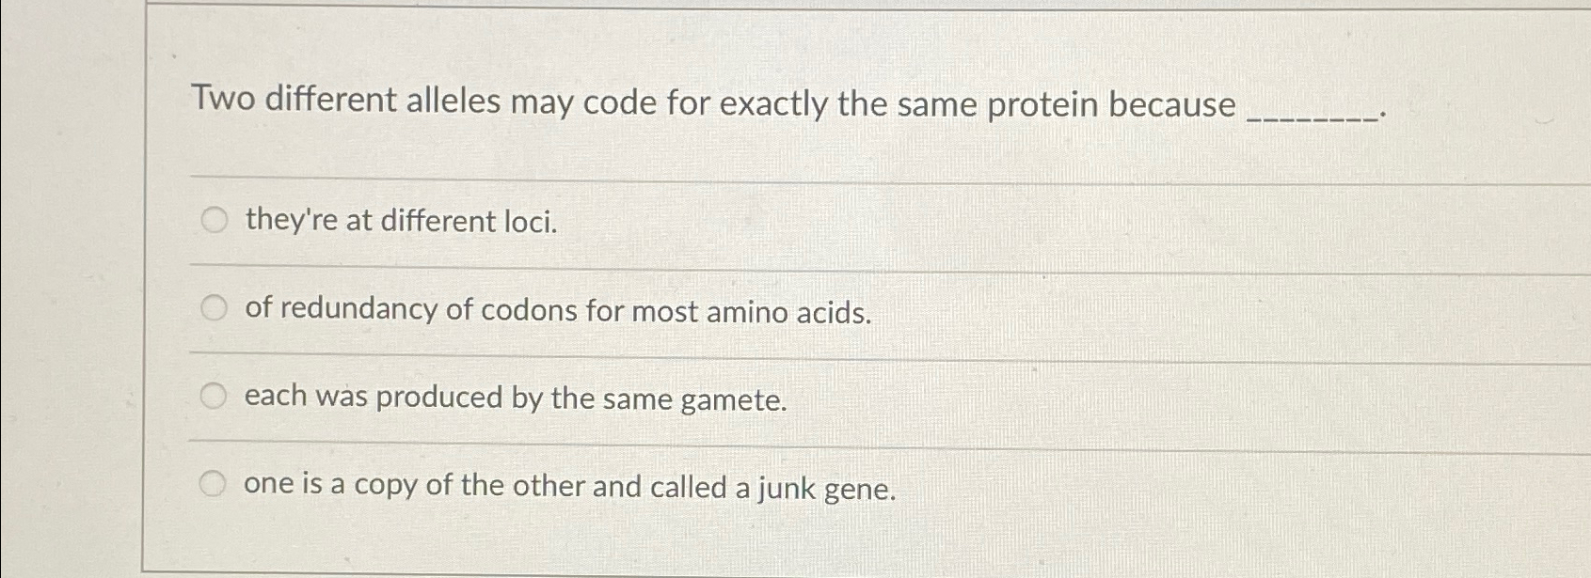Choose 'each was produced by the same gamete'
This screenshot has height=578, width=1591.
coord(215,397)
